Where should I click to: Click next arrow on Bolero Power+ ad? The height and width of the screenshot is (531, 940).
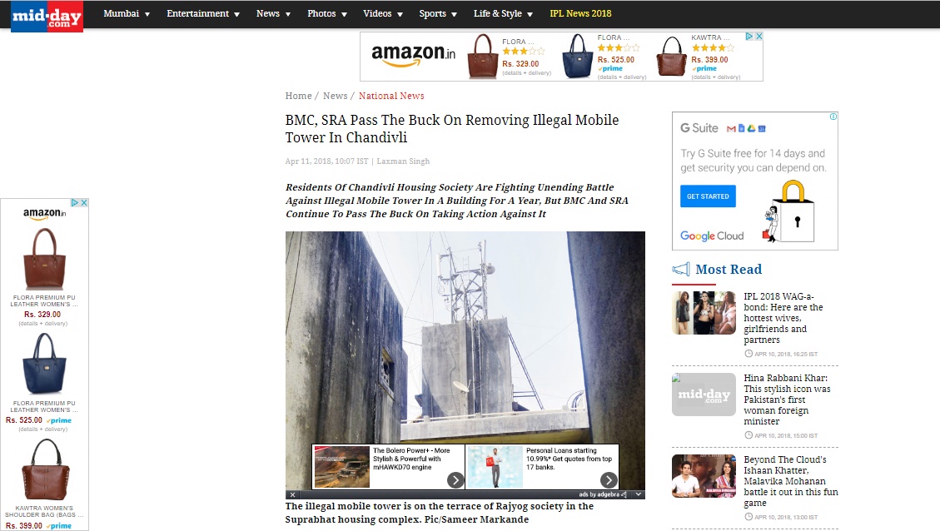(x=455, y=479)
